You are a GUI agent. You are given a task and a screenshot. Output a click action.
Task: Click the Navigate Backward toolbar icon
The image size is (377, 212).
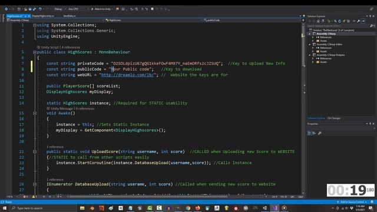(6, 9)
